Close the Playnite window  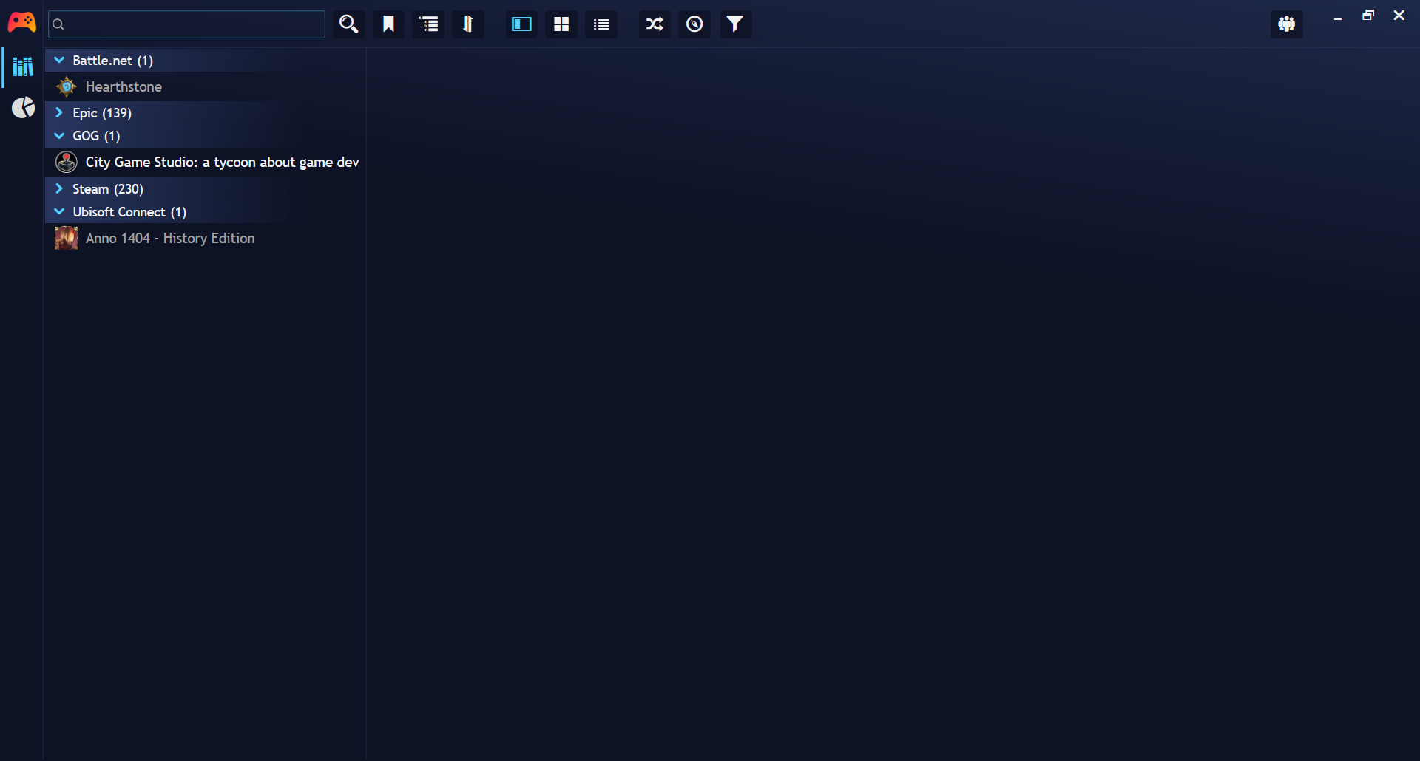1399,16
